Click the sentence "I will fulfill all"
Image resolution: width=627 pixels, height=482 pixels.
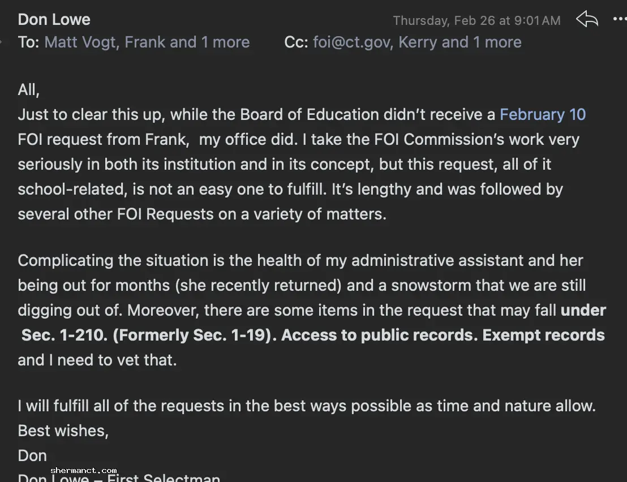pos(306,406)
